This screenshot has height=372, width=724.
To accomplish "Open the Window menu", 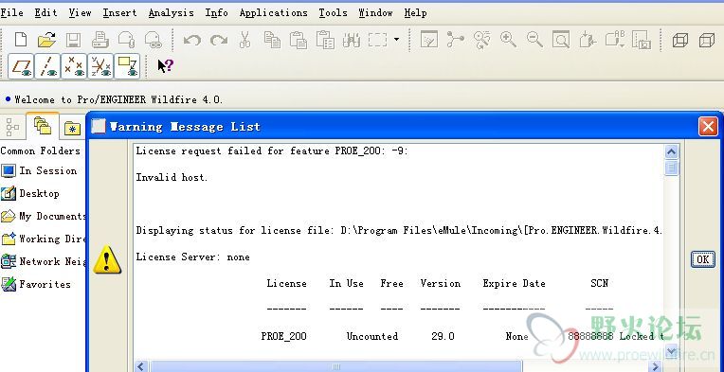I will pyautogui.click(x=376, y=13).
